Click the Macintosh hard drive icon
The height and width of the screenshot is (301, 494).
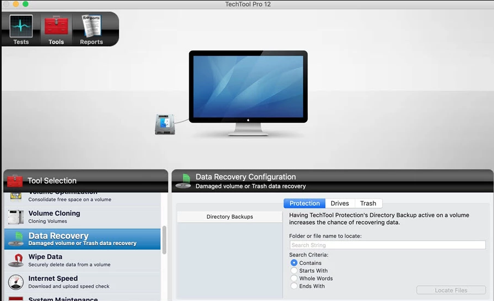(165, 124)
